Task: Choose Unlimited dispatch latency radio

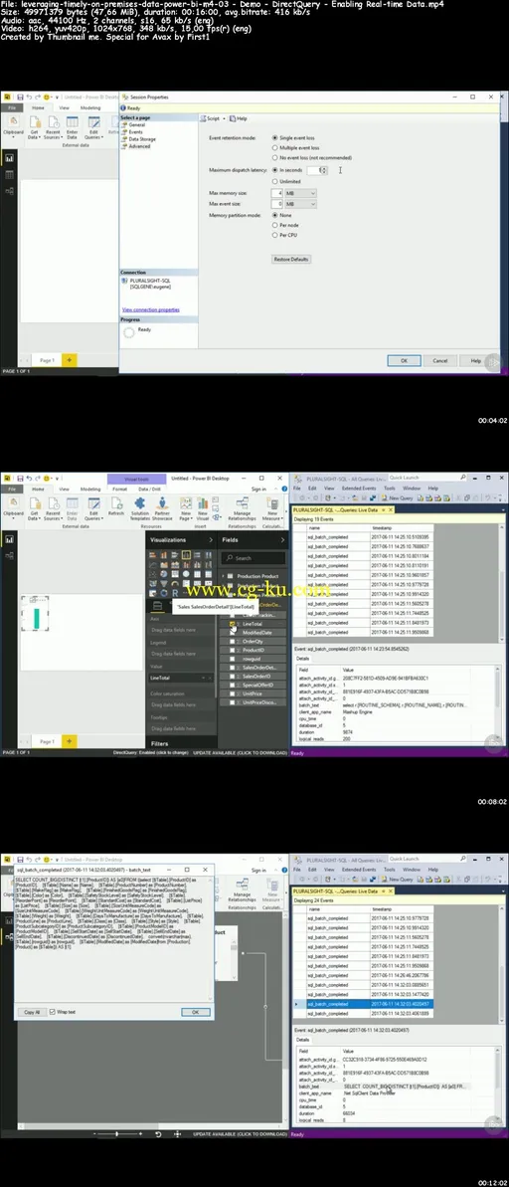Action: tap(274, 182)
